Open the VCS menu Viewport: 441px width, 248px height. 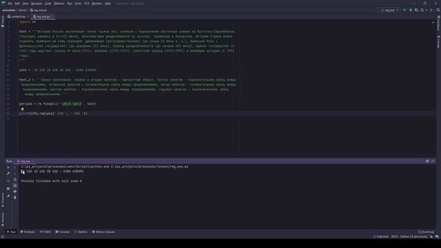coord(87,3)
